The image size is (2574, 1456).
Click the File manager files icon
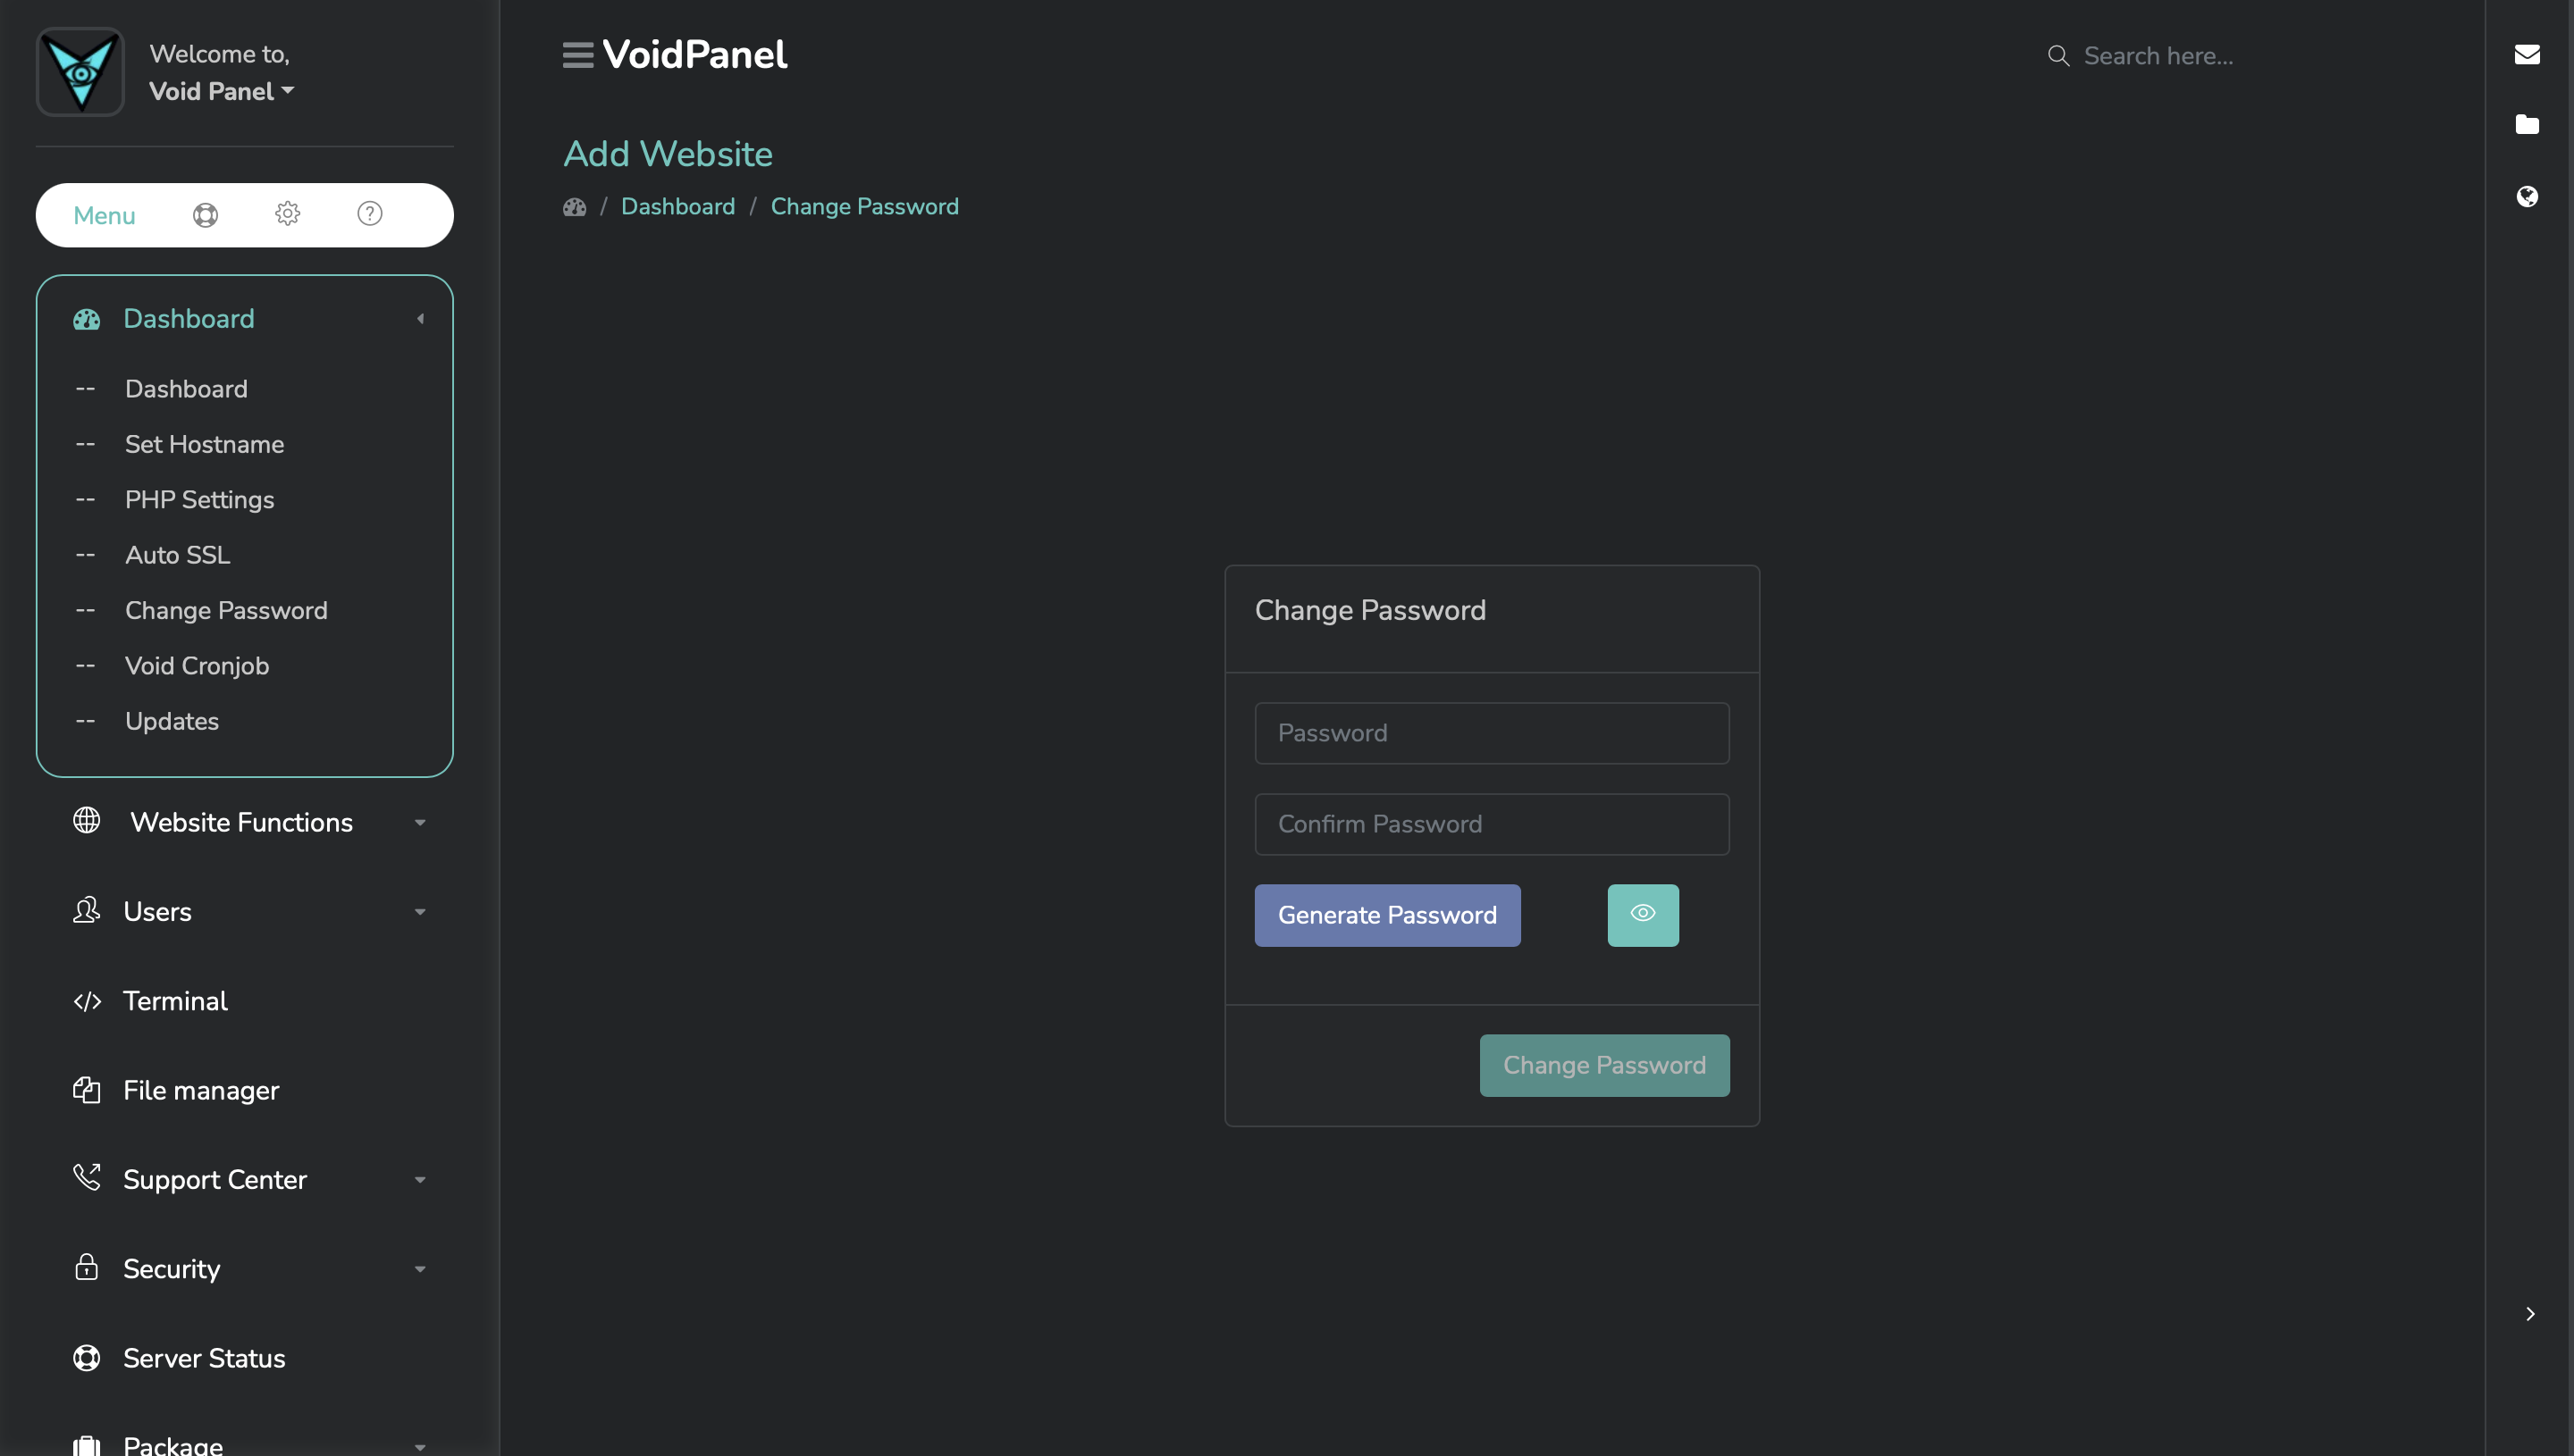[86, 1089]
